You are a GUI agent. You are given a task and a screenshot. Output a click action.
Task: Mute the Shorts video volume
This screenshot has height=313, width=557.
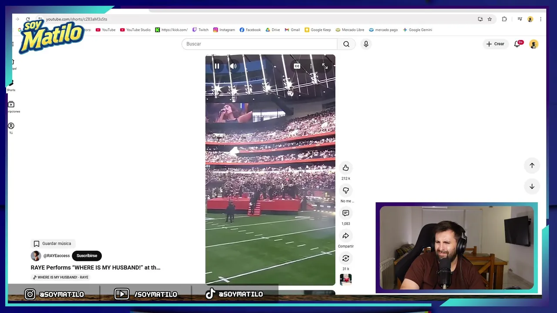pos(233,66)
